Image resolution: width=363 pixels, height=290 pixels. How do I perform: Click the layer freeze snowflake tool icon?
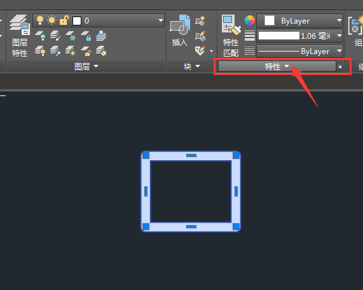pos(71,36)
